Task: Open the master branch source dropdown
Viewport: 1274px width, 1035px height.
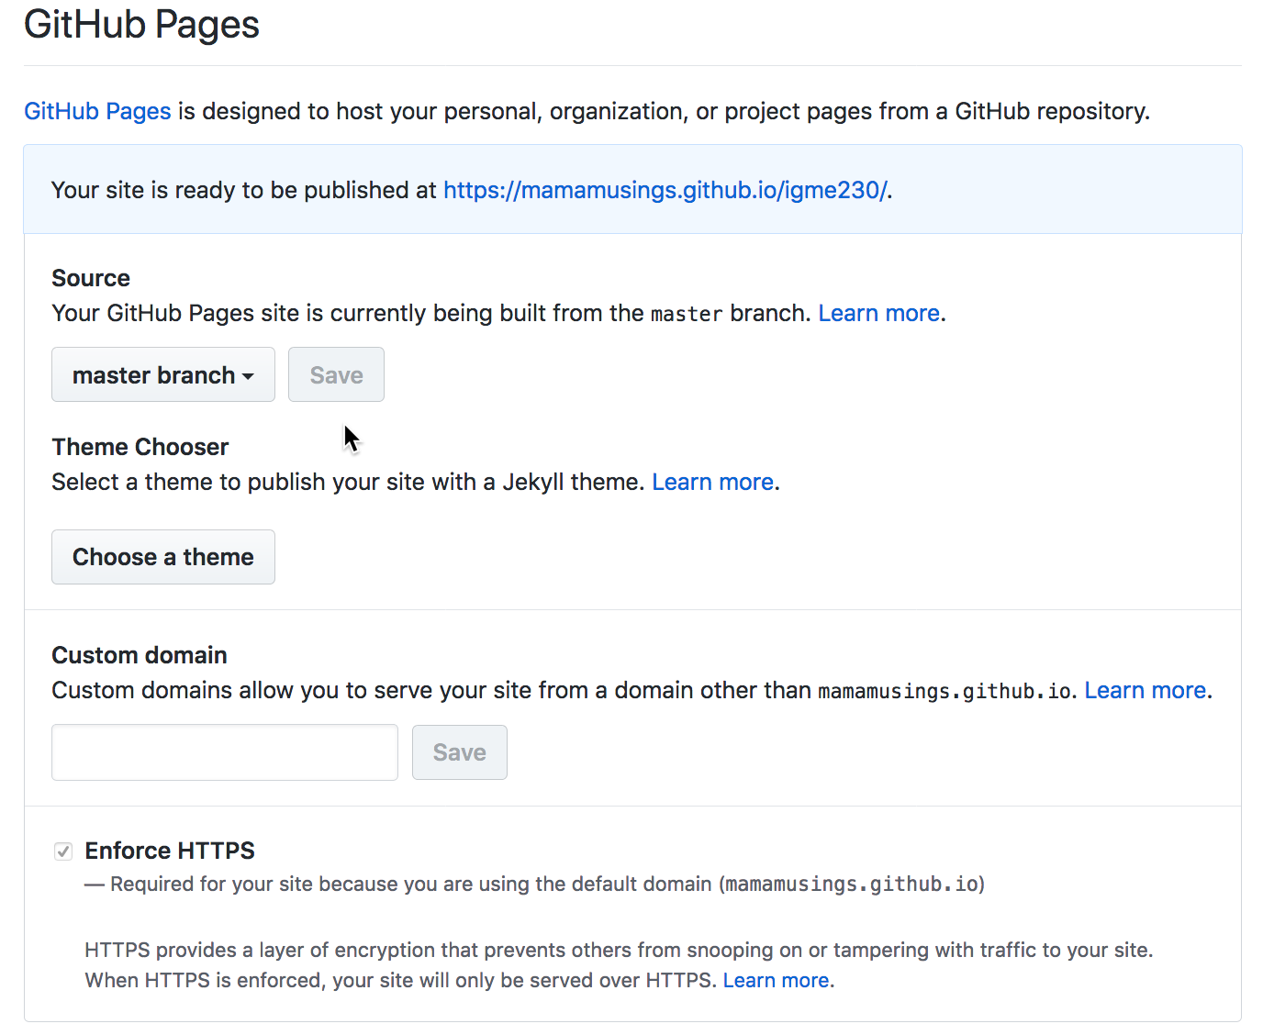Action: coord(163,374)
